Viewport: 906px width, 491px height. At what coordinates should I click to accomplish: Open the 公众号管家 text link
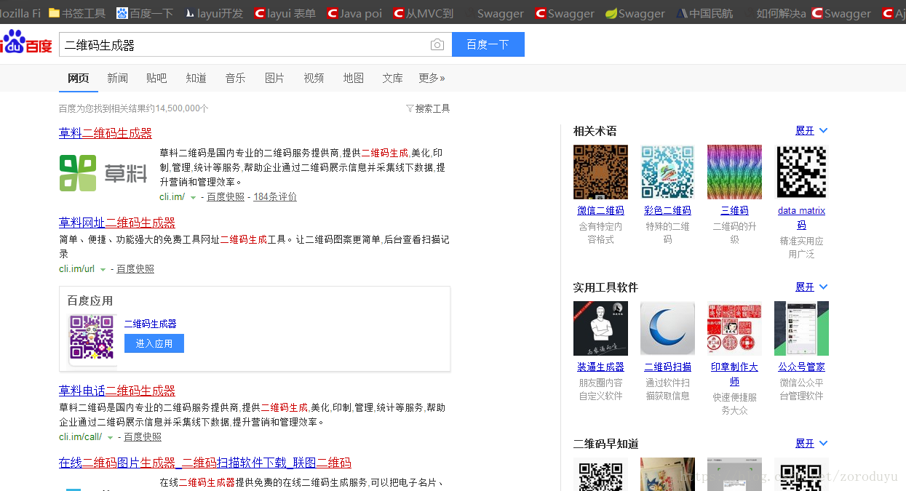tap(801, 367)
